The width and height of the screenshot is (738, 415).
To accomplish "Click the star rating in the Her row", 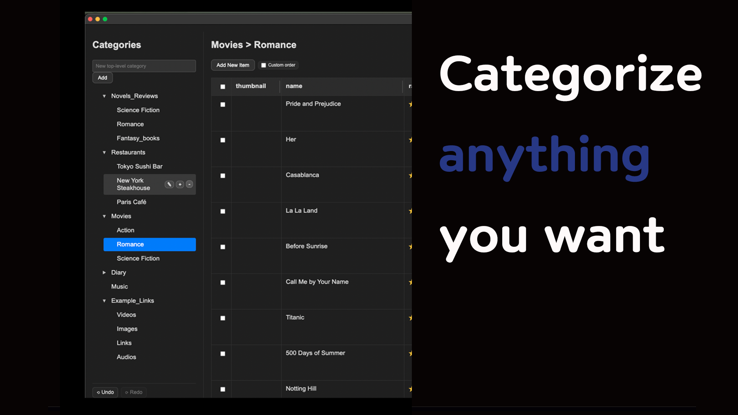I will [410, 140].
